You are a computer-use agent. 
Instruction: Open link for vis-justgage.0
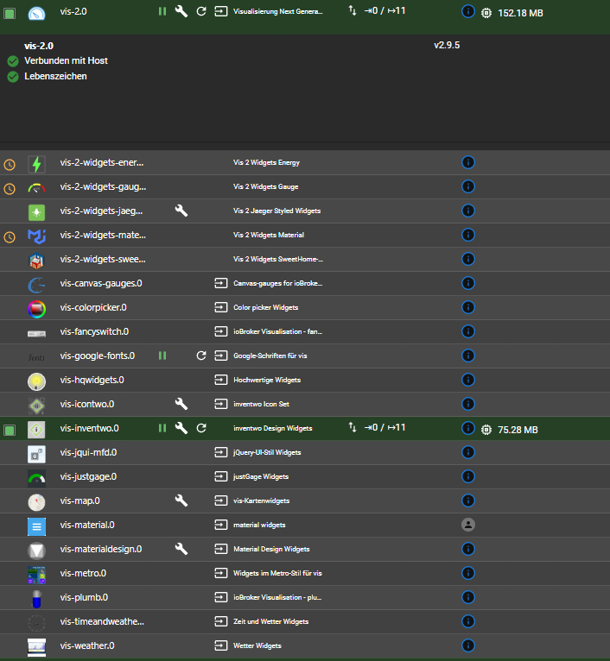coord(221,476)
